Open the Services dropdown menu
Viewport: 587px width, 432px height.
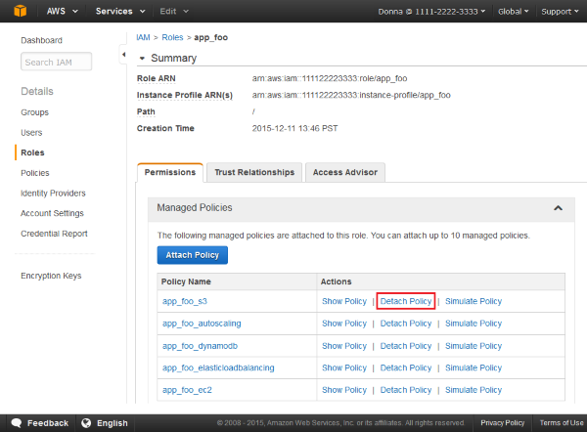point(120,11)
